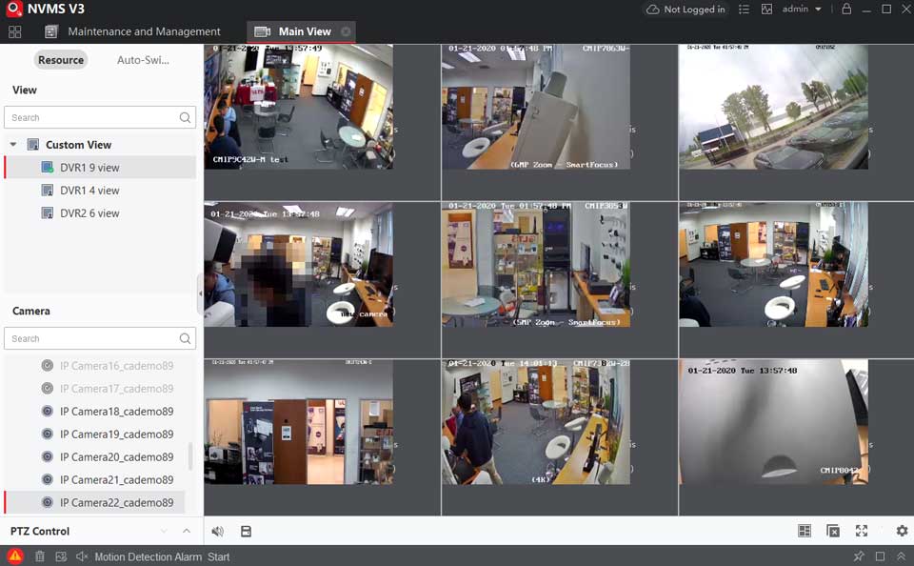The height and width of the screenshot is (566, 914).
Task: Open the window division layout icon
Action: pyautogui.click(x=805, y=531)
